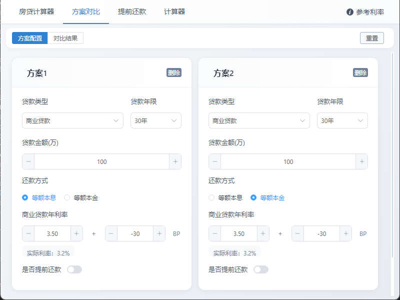Image resolution: width=400 pixels, height=300 pixels.
Task: Select 等额本息 radio in 方案2
Action: 211,197
